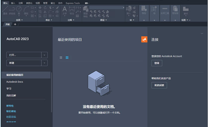Open a new tab with plus icon
This screenshot has width=208, height=127.
point(15,24)
